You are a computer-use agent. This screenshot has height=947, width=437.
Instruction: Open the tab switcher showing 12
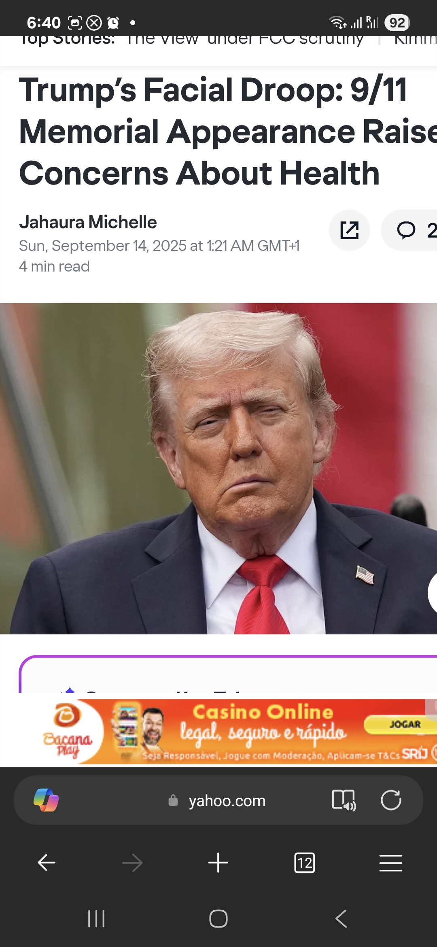click(305, 862)
